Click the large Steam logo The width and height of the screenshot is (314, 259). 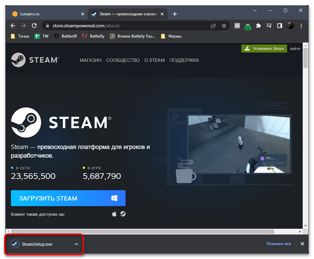[61, 122]
